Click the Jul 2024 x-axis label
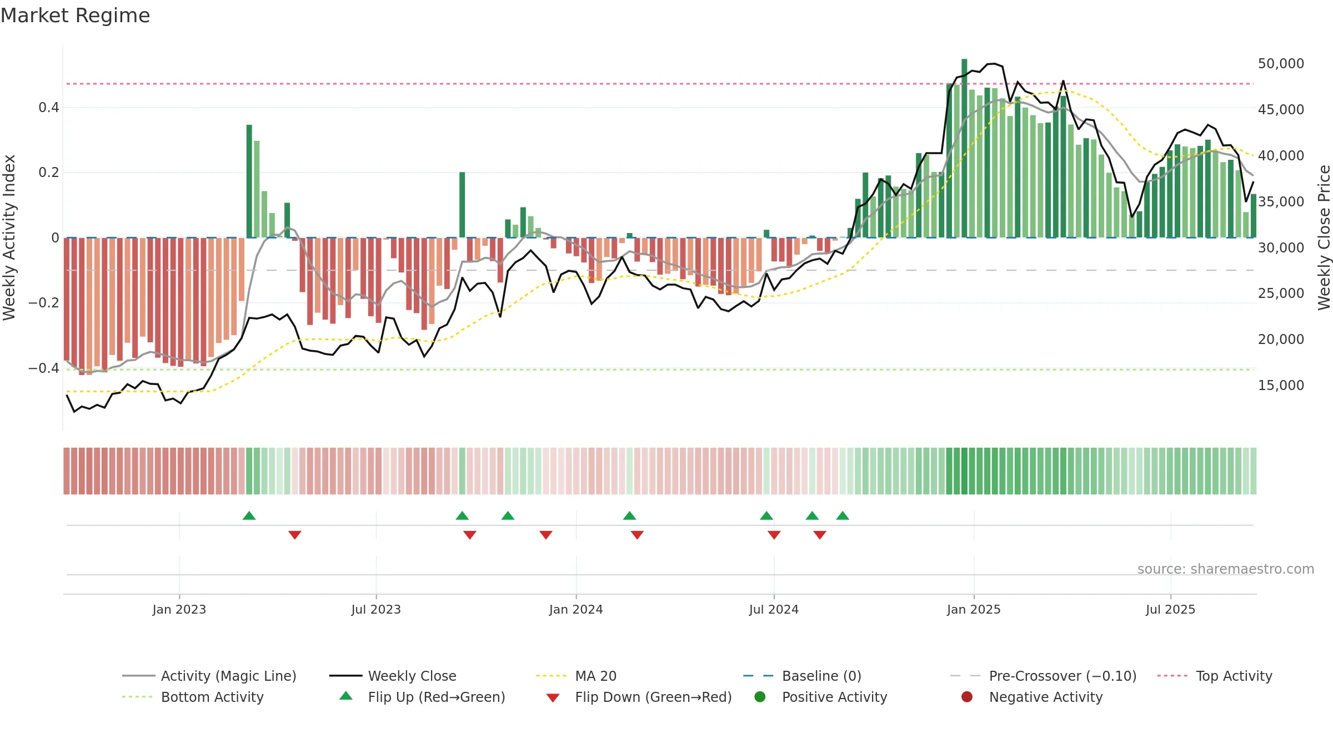Image resolution: width=1333 pixels, height=749 pixels. point(774,609)
